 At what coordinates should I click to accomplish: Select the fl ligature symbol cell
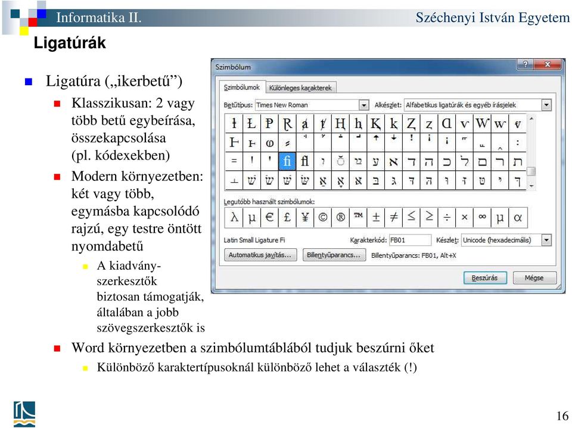point(304,161)
